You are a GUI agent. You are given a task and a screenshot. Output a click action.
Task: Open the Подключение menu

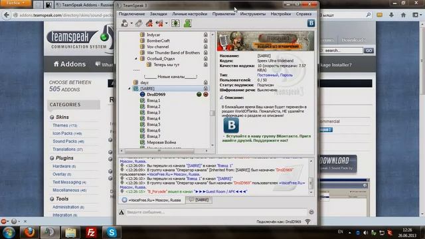point(131,14)
